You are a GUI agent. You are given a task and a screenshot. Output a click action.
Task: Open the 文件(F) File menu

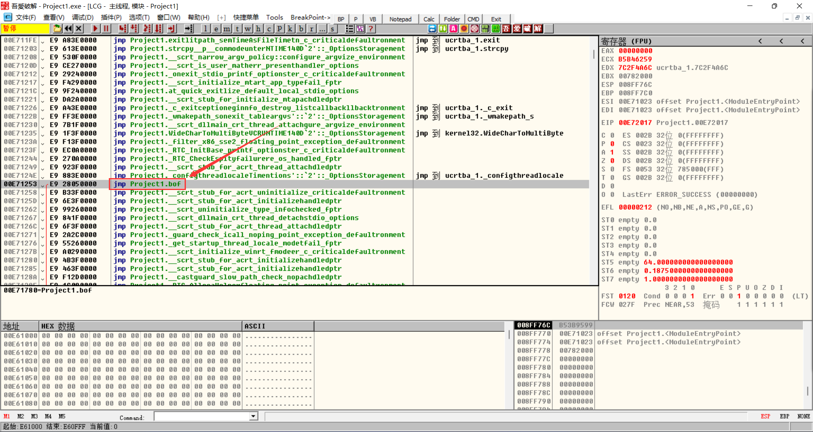25,17
